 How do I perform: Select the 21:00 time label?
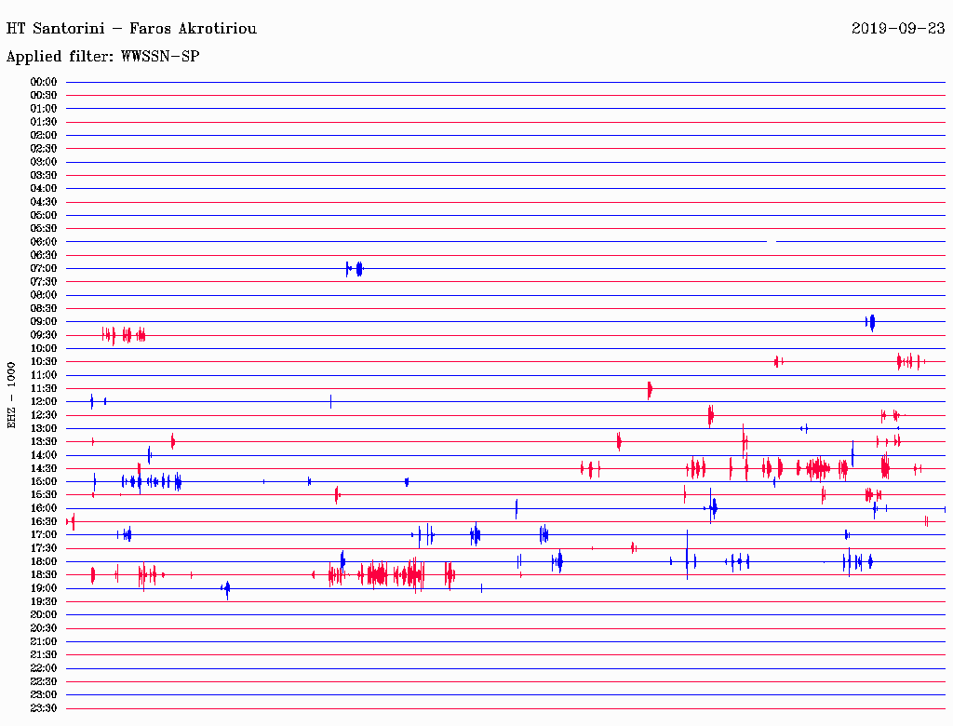(x=44, y=641)
